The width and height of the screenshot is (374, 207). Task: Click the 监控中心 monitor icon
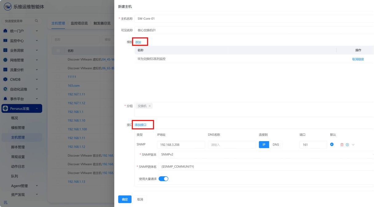click(x=5, y=41)
